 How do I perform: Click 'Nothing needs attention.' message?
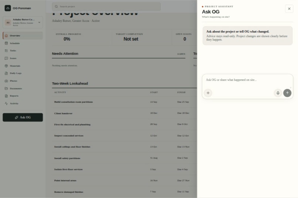click(x=65, y=66)
